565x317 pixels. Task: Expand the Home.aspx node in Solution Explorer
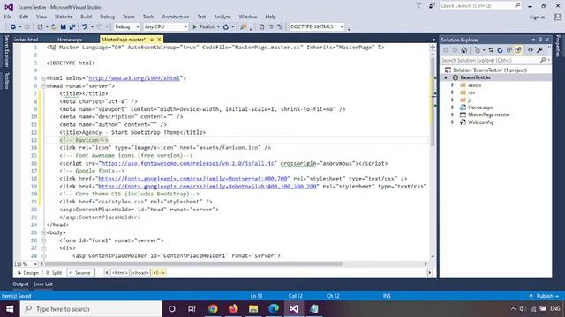(x=453, y=107)
